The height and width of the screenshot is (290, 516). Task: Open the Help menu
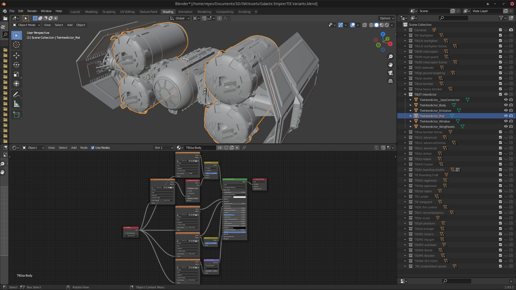point(59,11)
